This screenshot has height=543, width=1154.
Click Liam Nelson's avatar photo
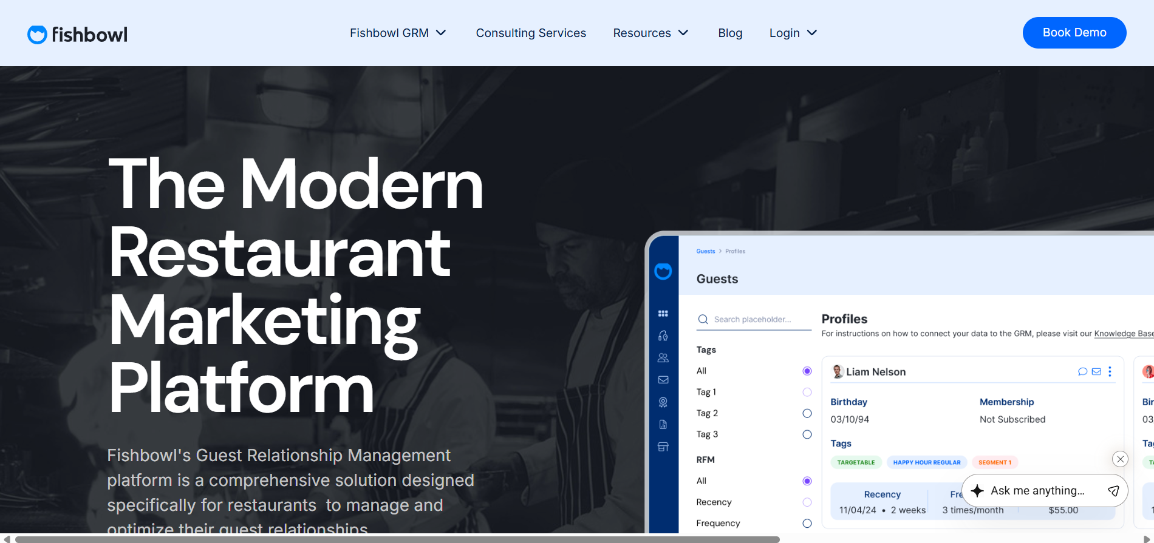pos(838,371)
